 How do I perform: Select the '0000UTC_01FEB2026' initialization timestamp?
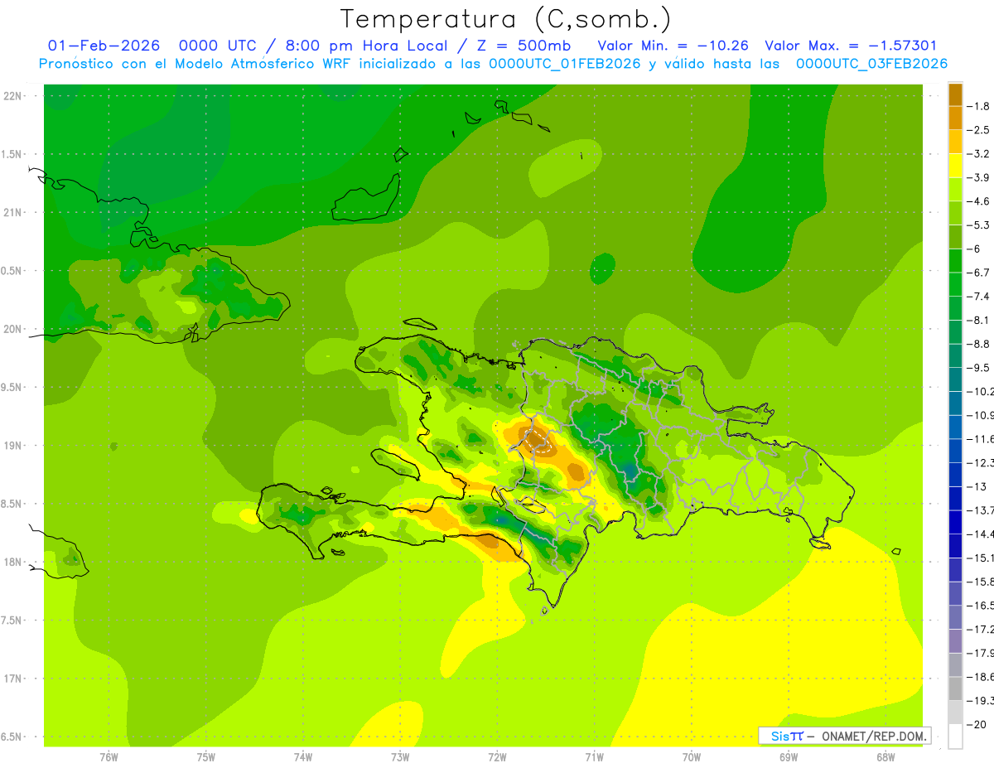coord(565,64)
